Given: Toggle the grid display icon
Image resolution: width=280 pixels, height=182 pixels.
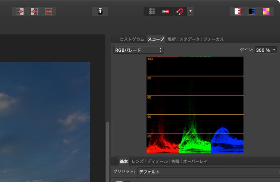Looking at the screenshot, I should (151, 11).
